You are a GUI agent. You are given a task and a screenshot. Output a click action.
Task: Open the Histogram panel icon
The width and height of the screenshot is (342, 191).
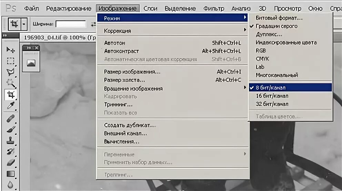(x=31, y=63)
